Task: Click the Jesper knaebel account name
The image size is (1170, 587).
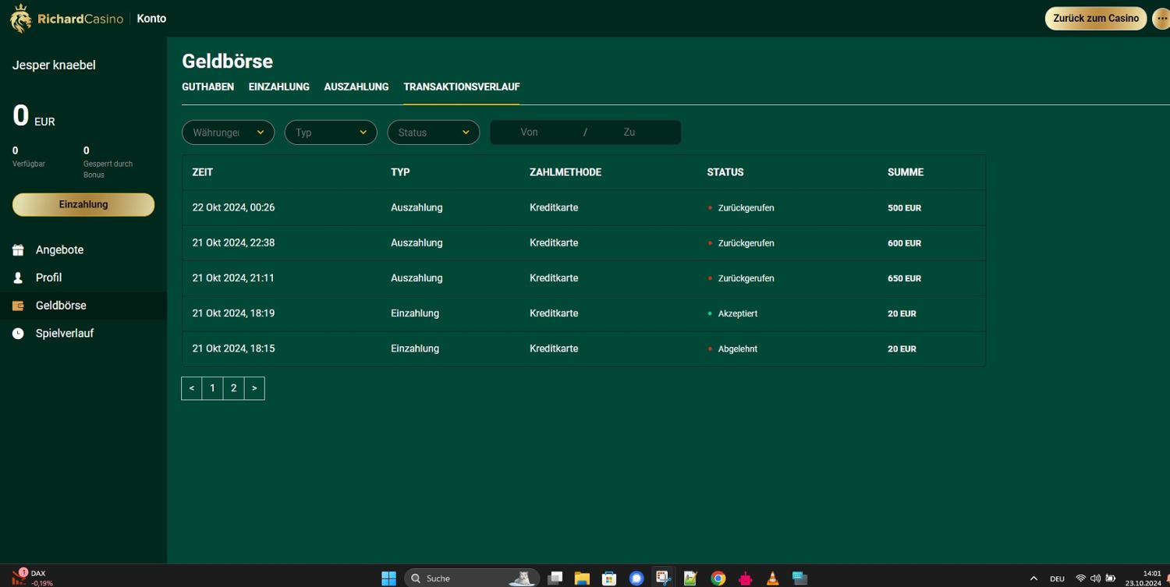Action: (x=54, y=65)
